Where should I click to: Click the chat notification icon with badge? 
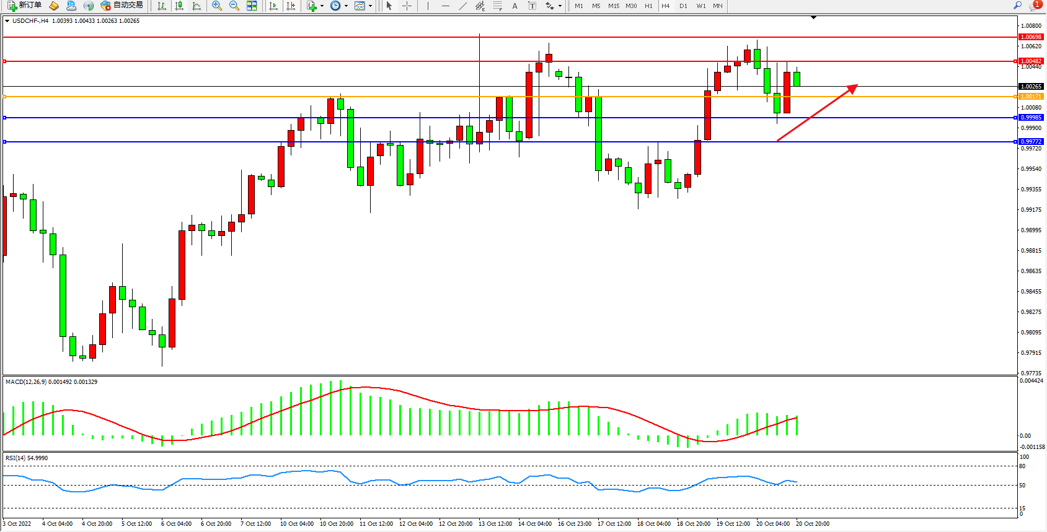[x=1035, y=6]
